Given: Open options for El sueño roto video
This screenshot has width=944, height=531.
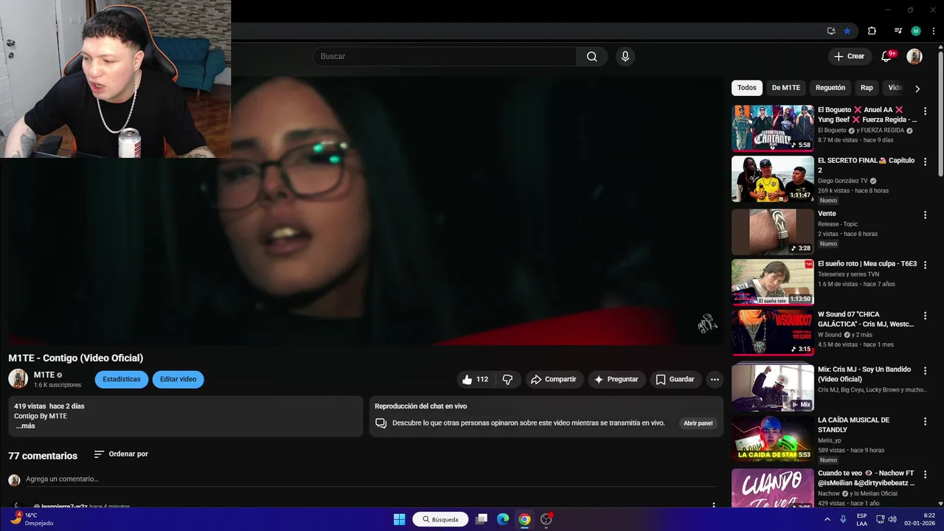Looking at the screenshot, I should tap(925, 265).
